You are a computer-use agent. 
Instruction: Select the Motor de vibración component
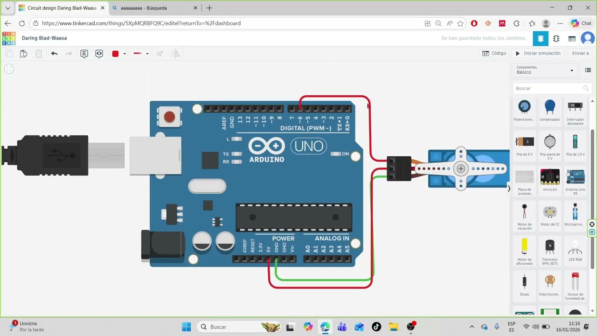coord(524,217)
